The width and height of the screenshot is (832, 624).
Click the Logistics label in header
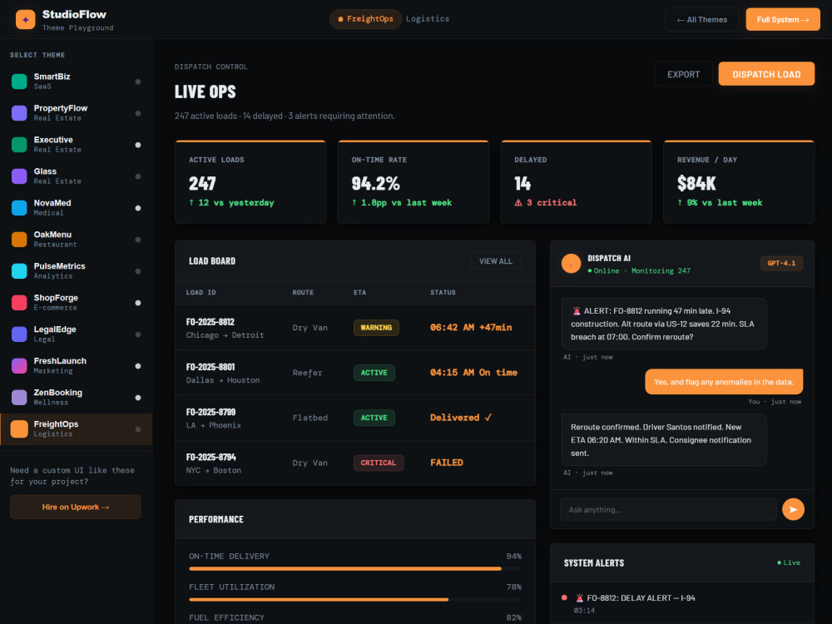(x=427, y=18)
